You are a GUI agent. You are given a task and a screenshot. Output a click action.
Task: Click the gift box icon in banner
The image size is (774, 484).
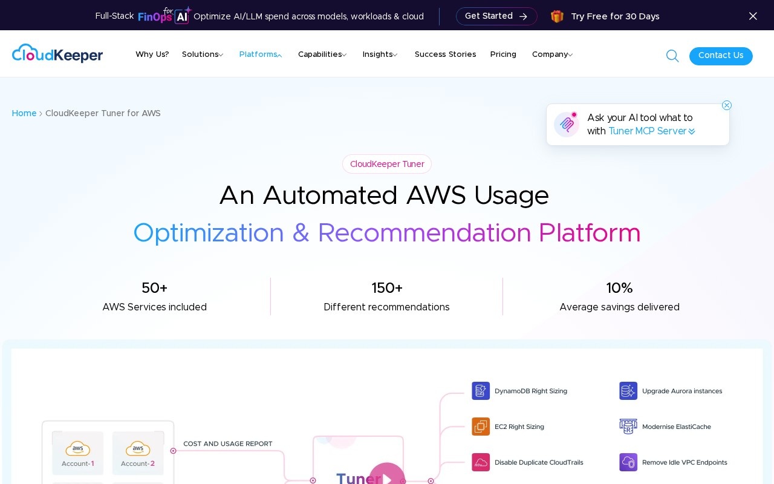557,16
